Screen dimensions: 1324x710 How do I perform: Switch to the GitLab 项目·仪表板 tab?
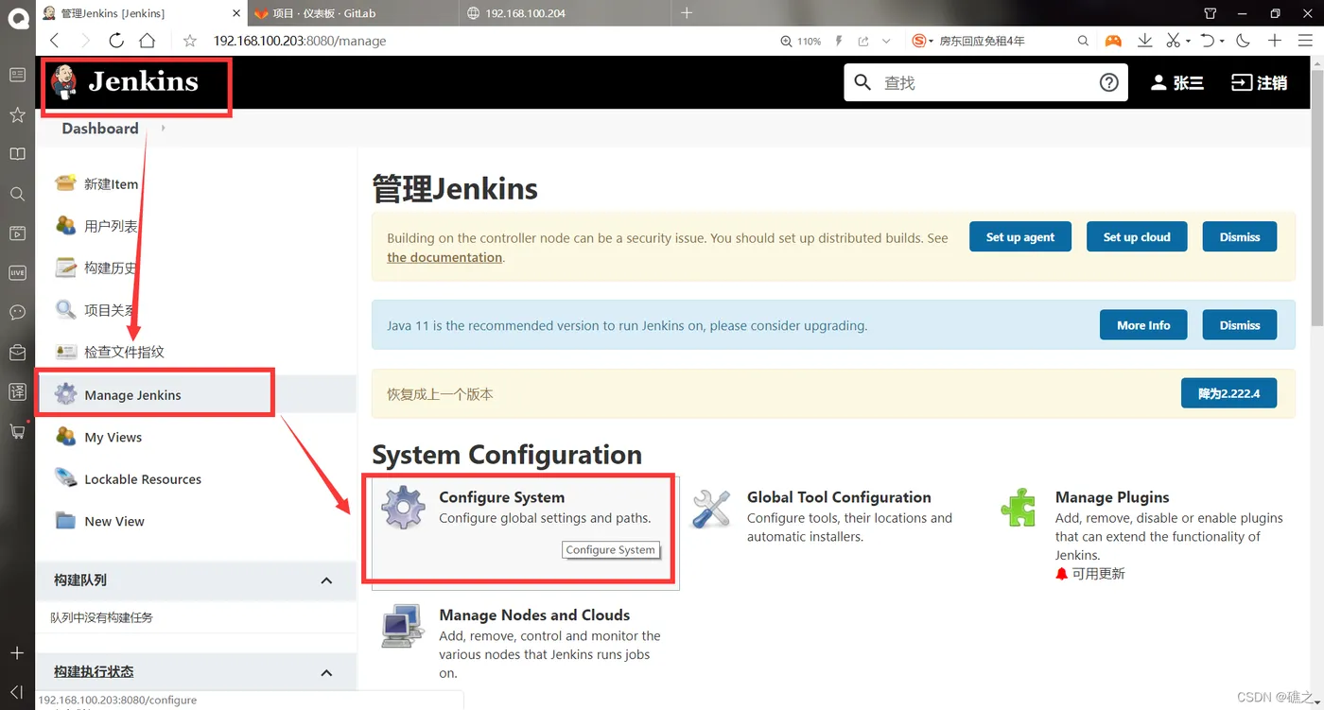click(351, 13)
